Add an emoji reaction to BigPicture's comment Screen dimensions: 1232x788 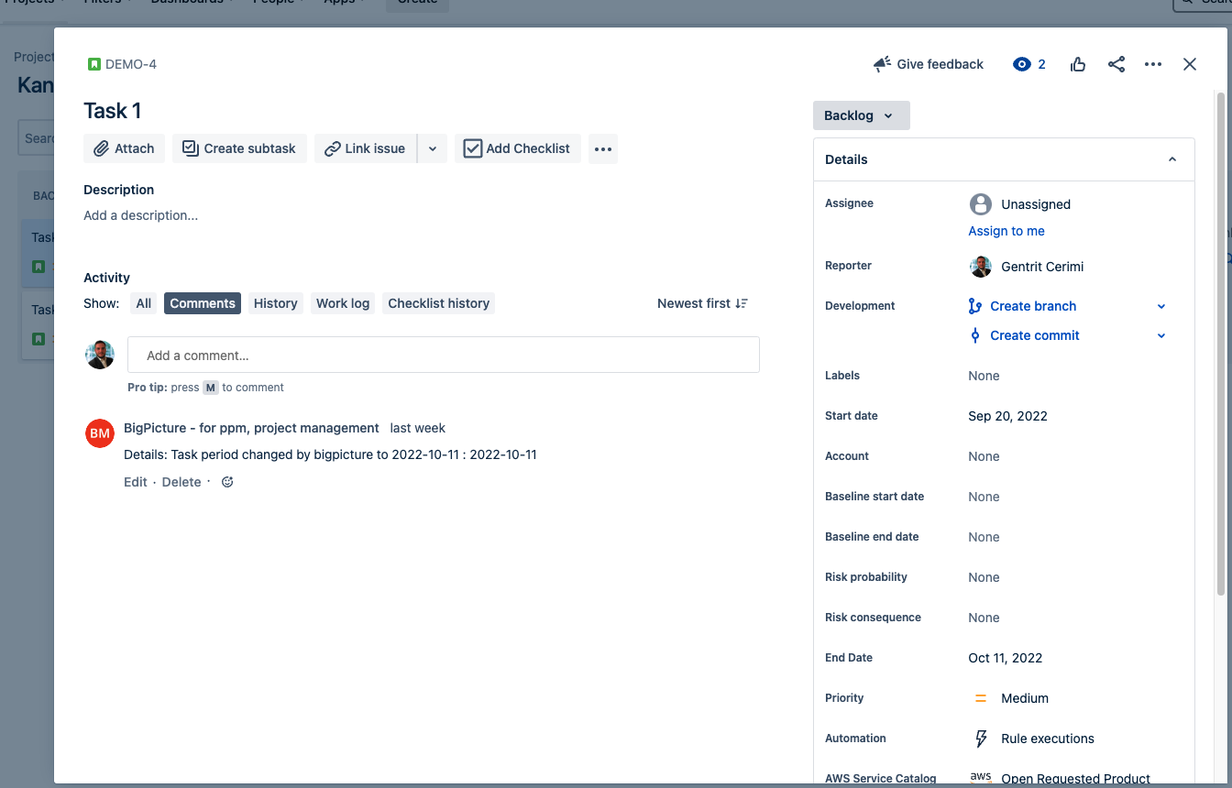[x=226, y=481]
